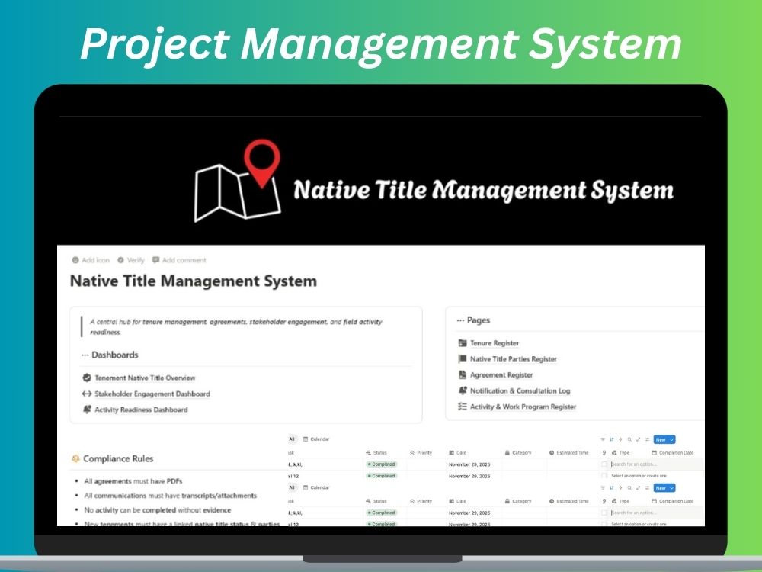
Task: Click the November 29, 2025 date in upper table's first row
Action: tap(469, 464)
